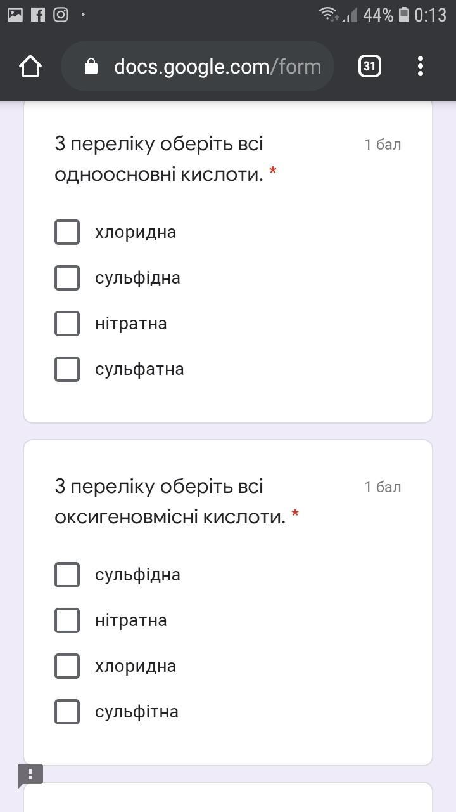Screen dimensions: 456x812
Task: Tap the docs.google.com address bar
Action: pos(215,67)
